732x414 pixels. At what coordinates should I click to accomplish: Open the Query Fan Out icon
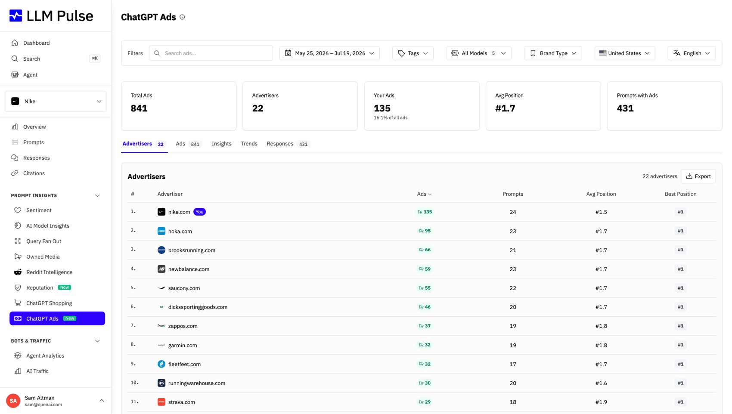(18, 241)
